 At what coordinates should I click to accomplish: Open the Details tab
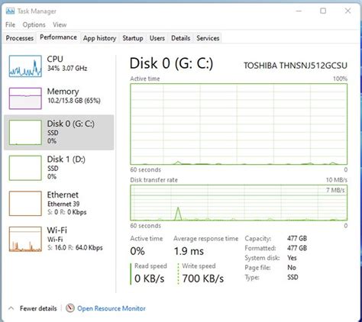tap(180, 38)
